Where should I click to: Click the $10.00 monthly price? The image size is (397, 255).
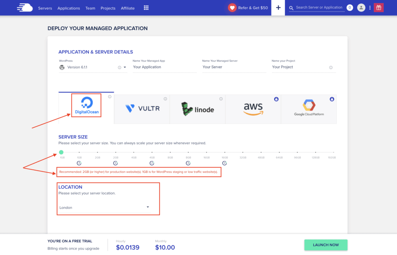[165, 247]
